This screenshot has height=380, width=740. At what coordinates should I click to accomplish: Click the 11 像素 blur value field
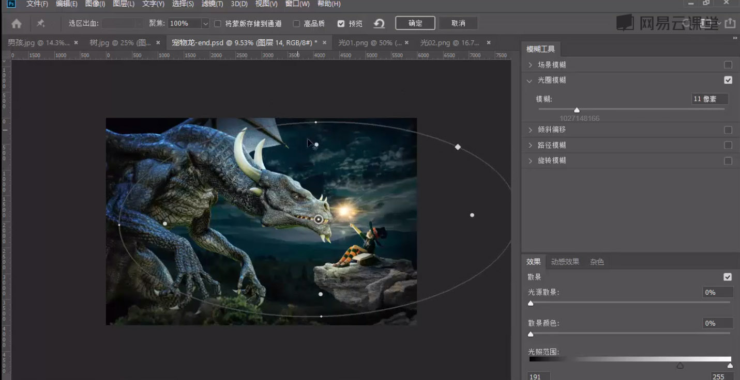710,99
